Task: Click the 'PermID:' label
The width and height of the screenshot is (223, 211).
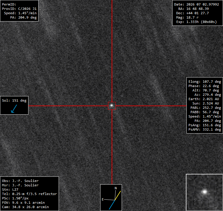Action: (x=9, y=4)
